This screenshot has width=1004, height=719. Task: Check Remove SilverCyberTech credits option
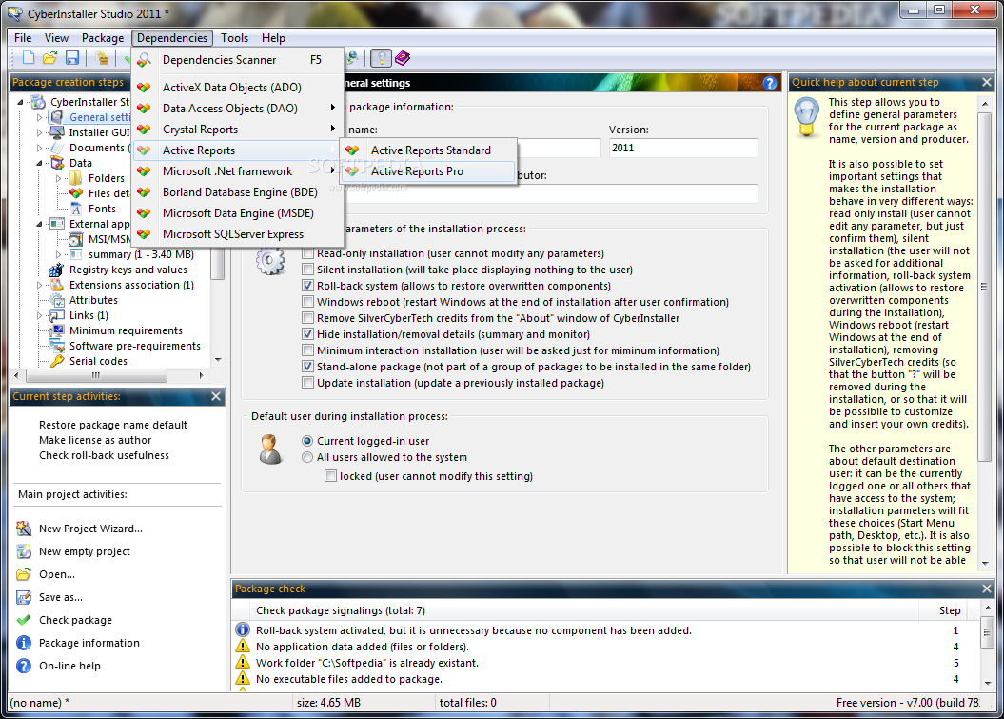click(x=308, y=318)
